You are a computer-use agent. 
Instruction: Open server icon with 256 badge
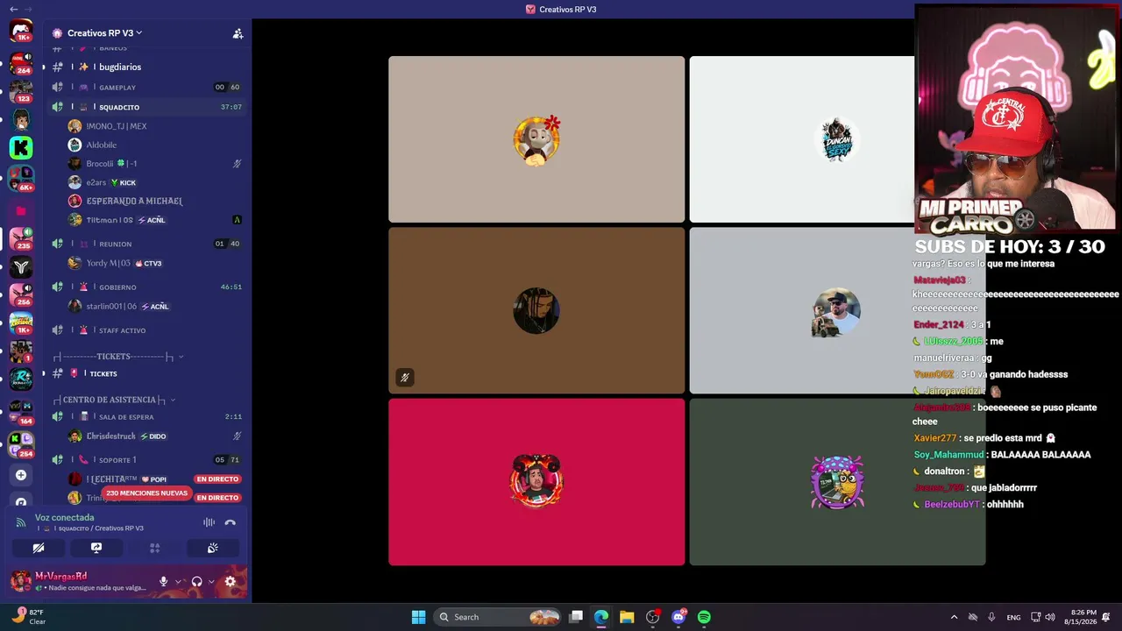coord(21,295)
